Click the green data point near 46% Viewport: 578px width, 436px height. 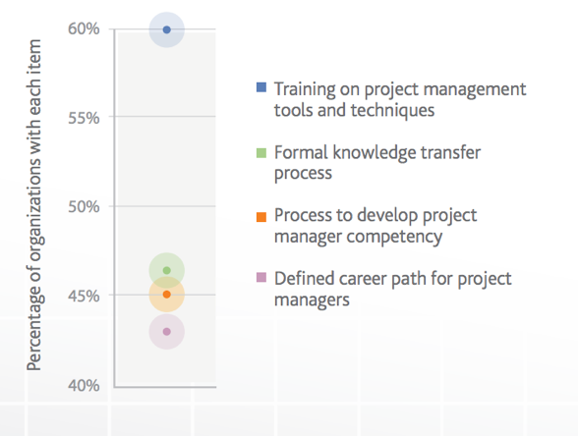(x=167, y=270)
